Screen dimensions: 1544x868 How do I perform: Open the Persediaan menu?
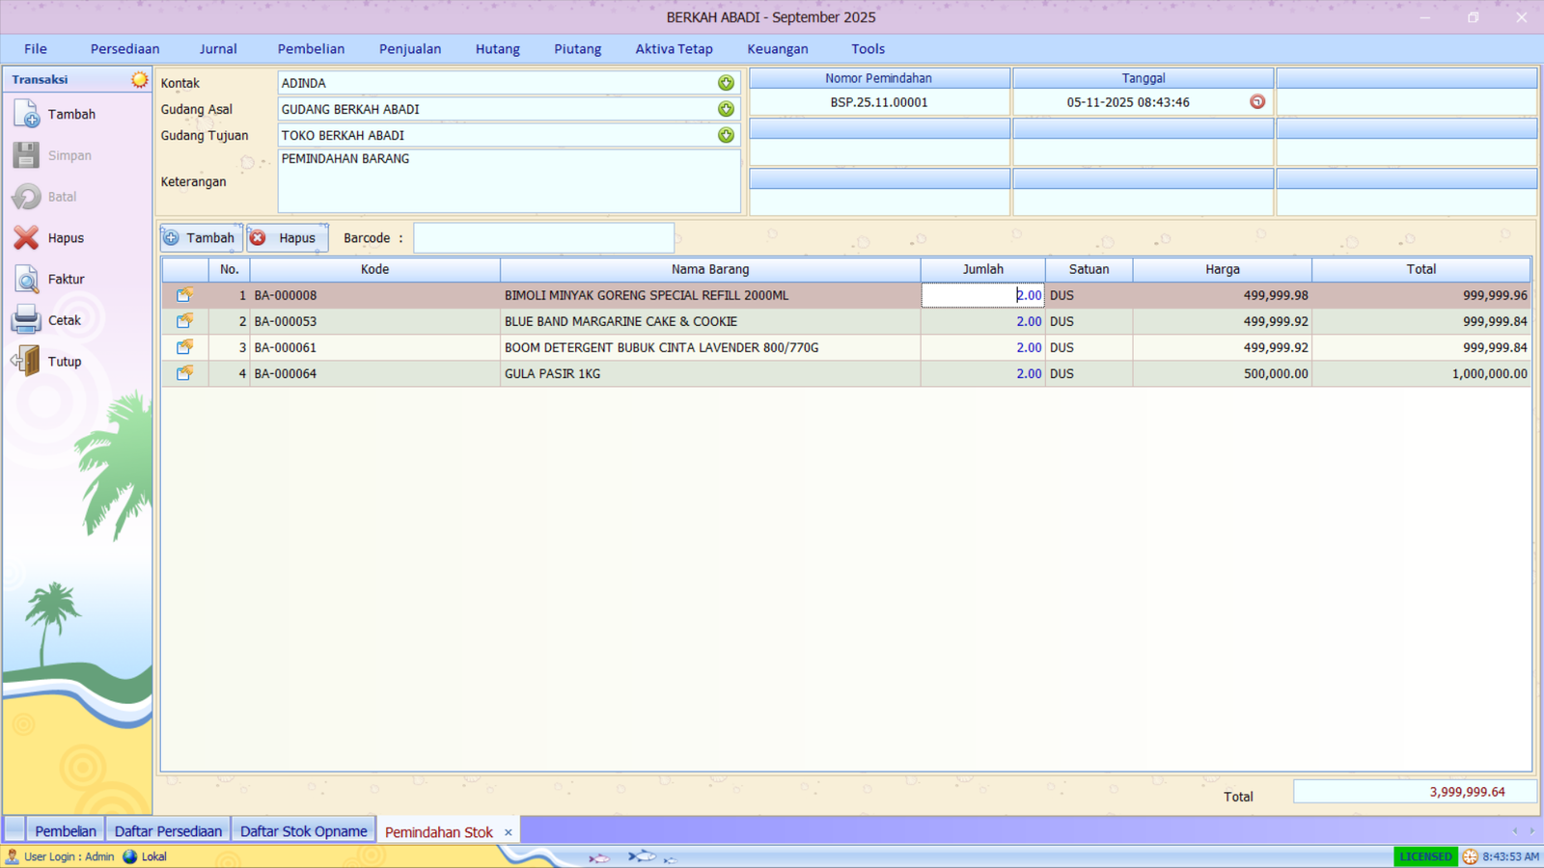[124, 49]
